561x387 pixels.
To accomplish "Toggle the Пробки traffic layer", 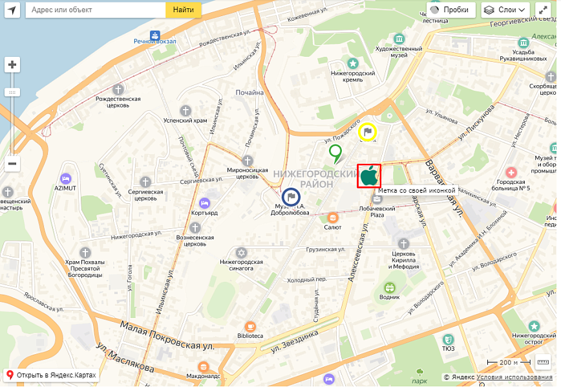I will (x=451, y=10).
